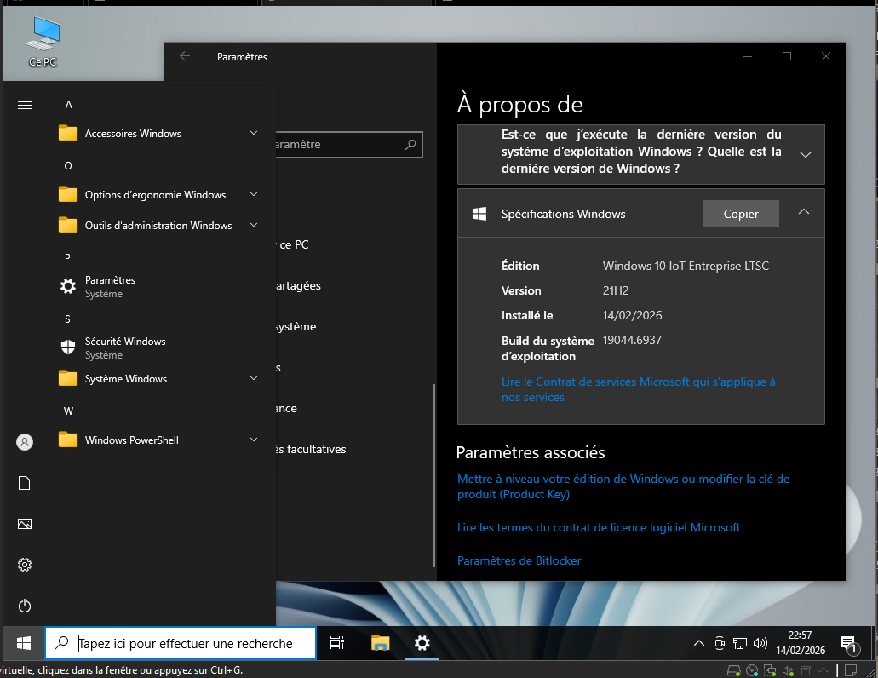Click the edition Windows 10 IoT Entreprise LTSC
This screenshot has width=878, height=678.
(x=686, y=266)
